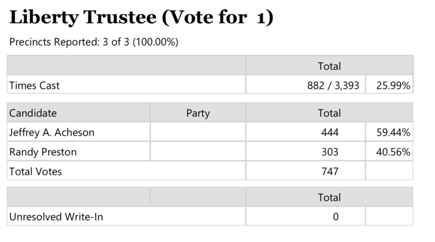Click the Party column header
Image resolution: width=435 pixels, height=242 pixels.
[198, 113]
